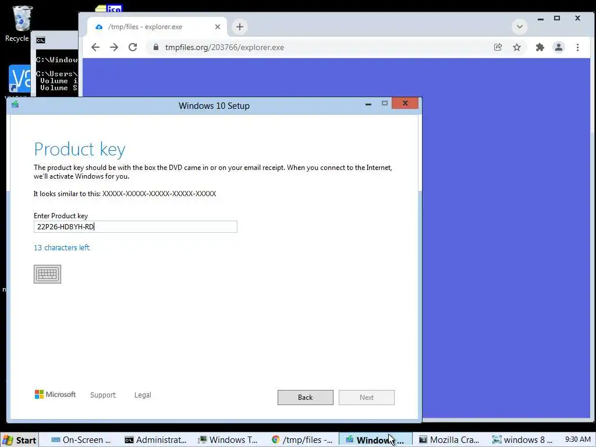Minimize the Windows 10 Setup window

368,104
